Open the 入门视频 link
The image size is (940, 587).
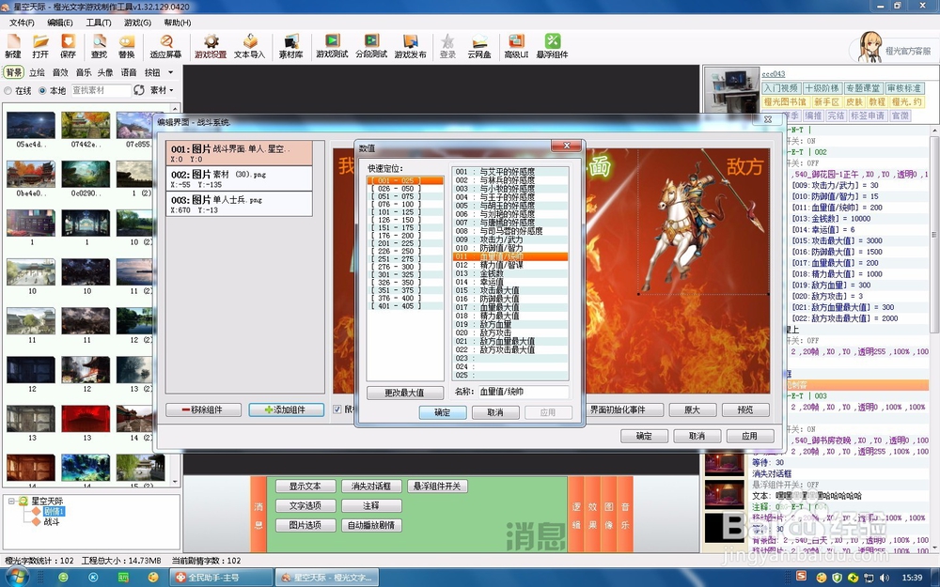(781, 88)
